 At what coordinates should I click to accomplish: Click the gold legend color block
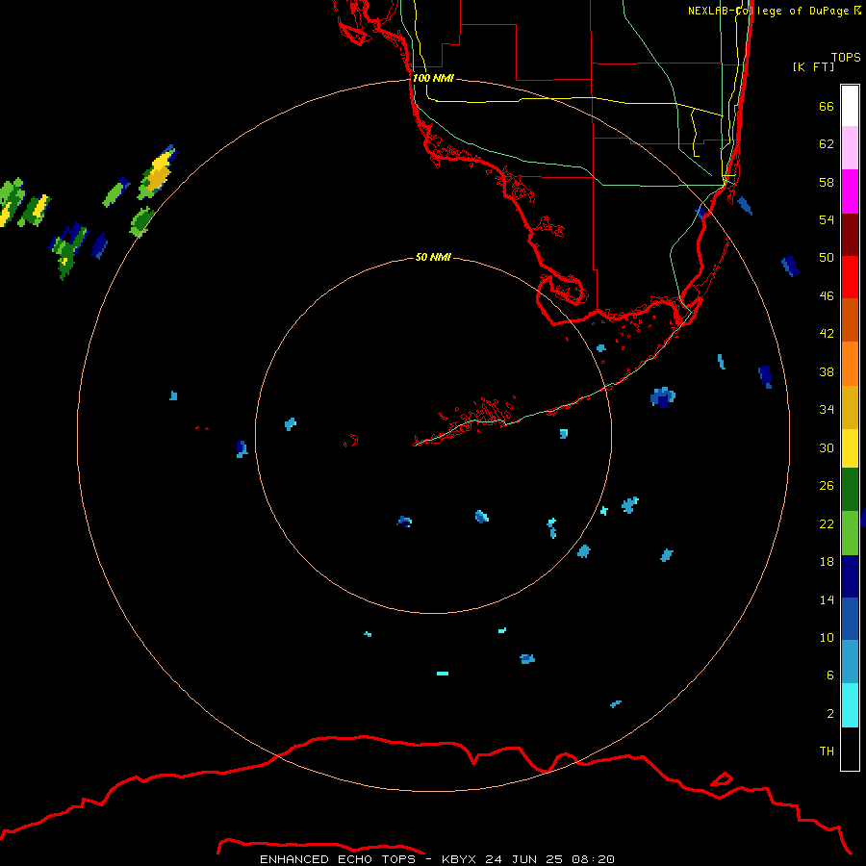tap(850, 408)
